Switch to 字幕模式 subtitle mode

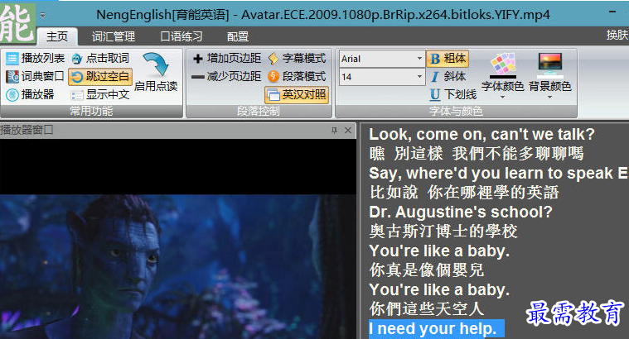pos(297,59)
